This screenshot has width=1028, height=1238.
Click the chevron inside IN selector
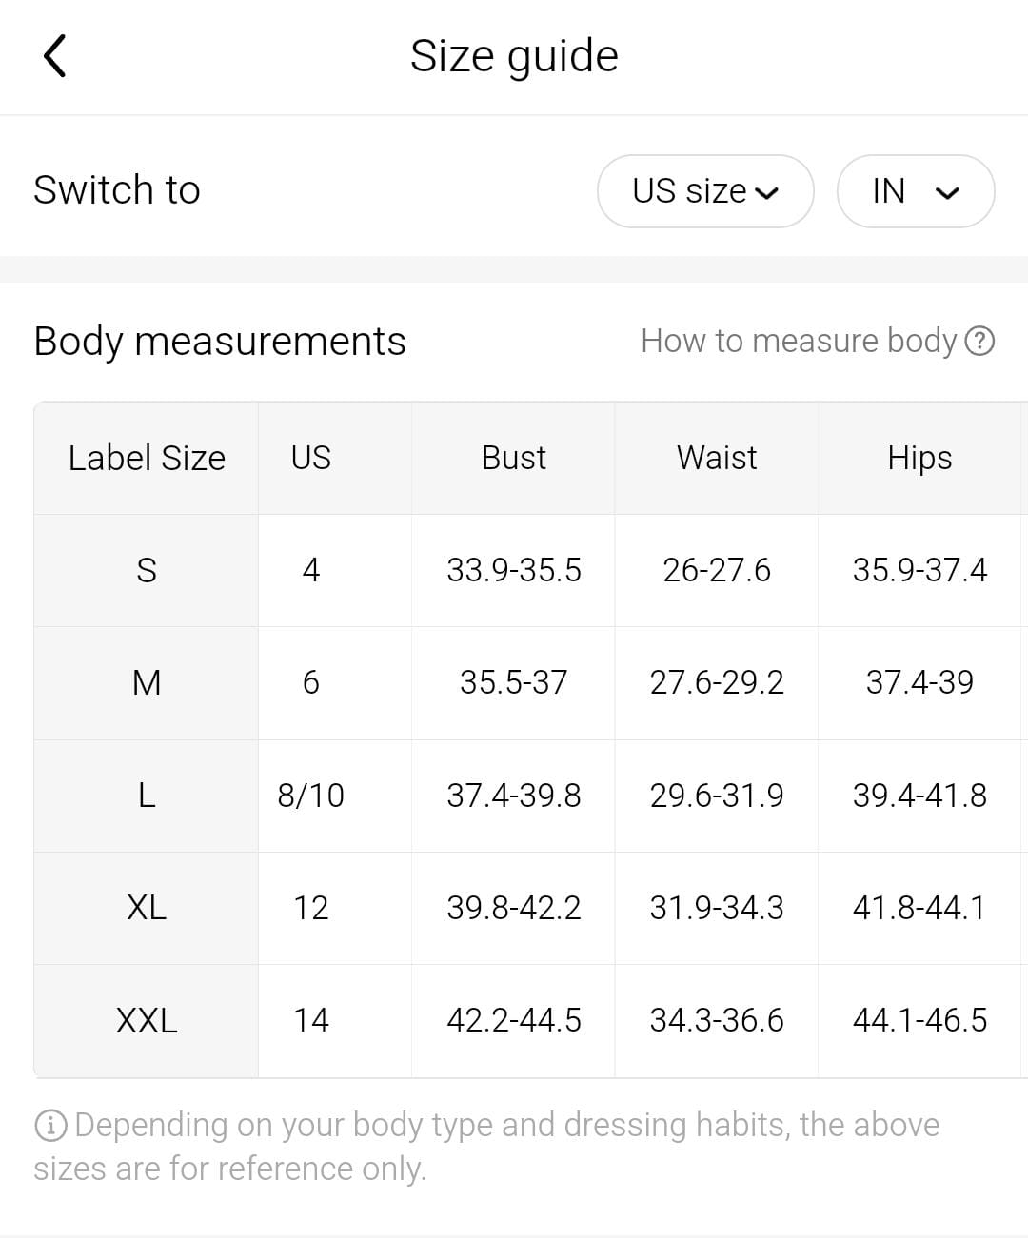pyautogui.click(x=947, y=193)
